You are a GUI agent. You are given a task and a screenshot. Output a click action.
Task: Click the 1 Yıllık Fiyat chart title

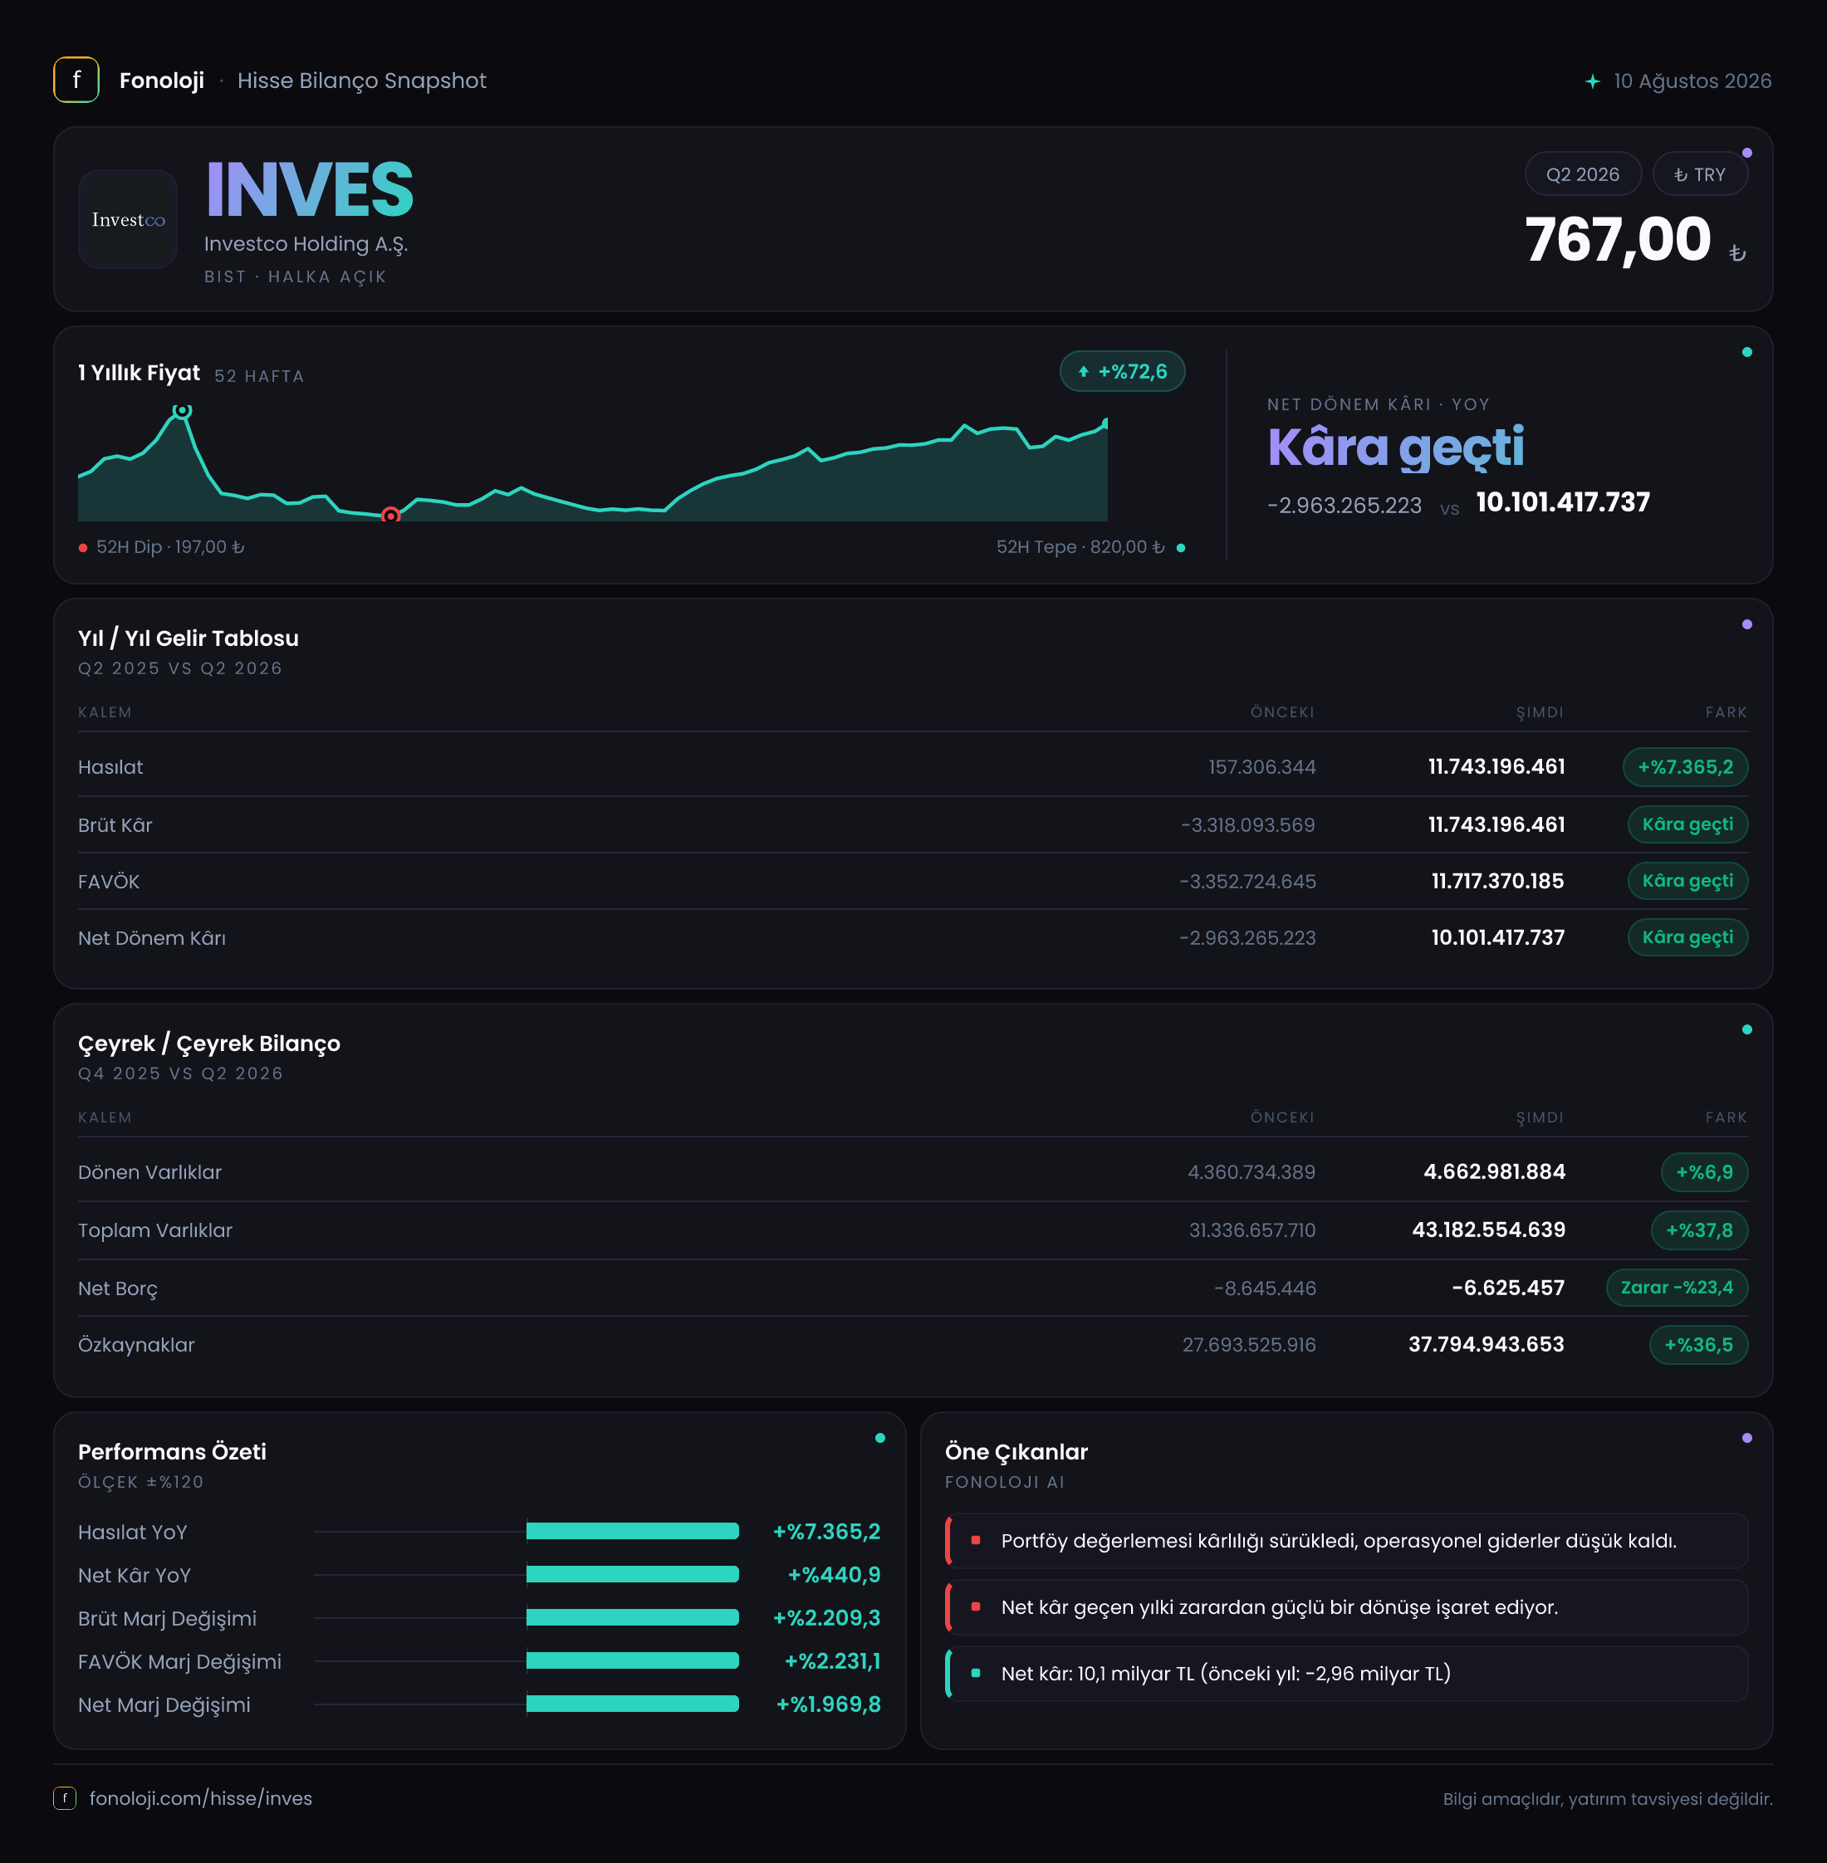(140, 372)
